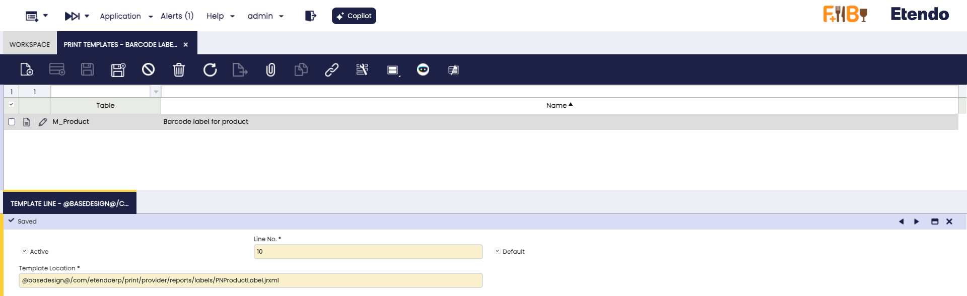The image size is (967, 296).
Task: Toggle the Default checkbox
Action: (497, 251)
